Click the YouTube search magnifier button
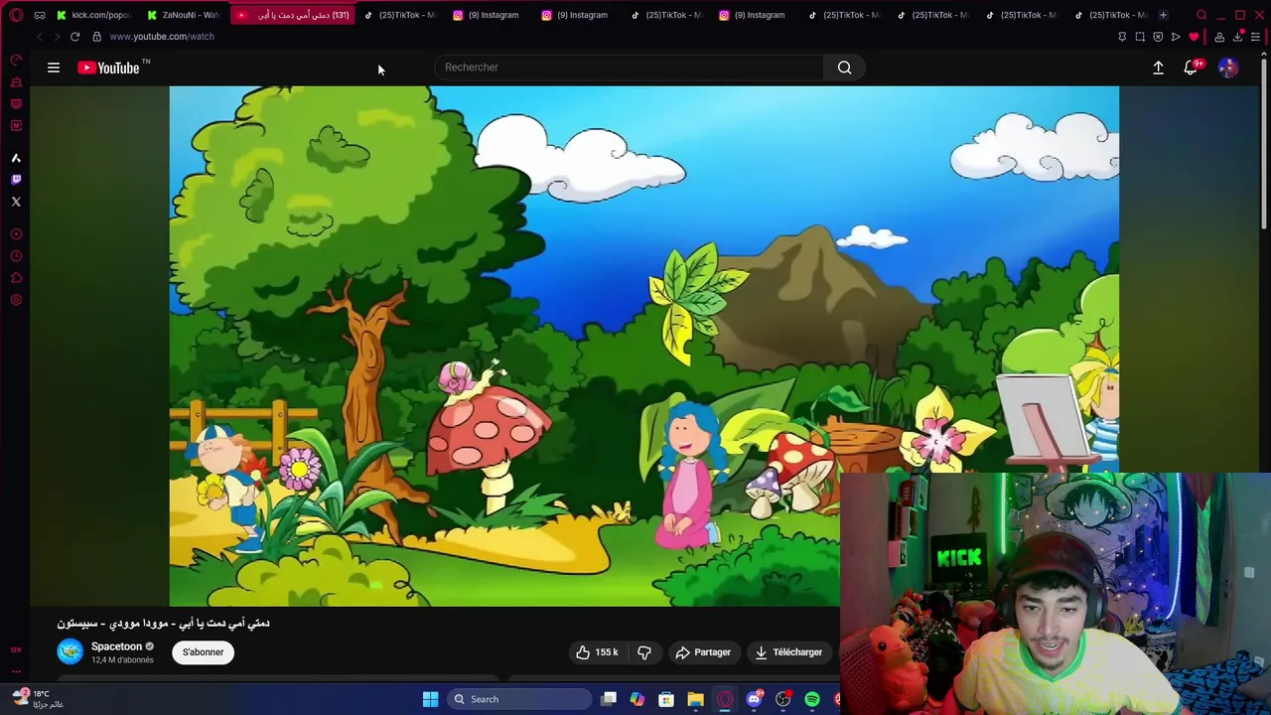Image resolution: width=1271 pixels, height=715 pixels. [x=844, y=68]
